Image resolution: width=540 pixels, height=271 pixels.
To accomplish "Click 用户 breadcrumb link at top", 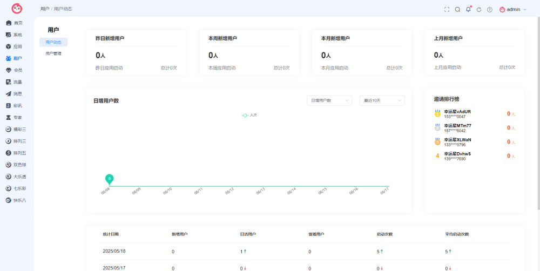I will click(x=45, y=9).
